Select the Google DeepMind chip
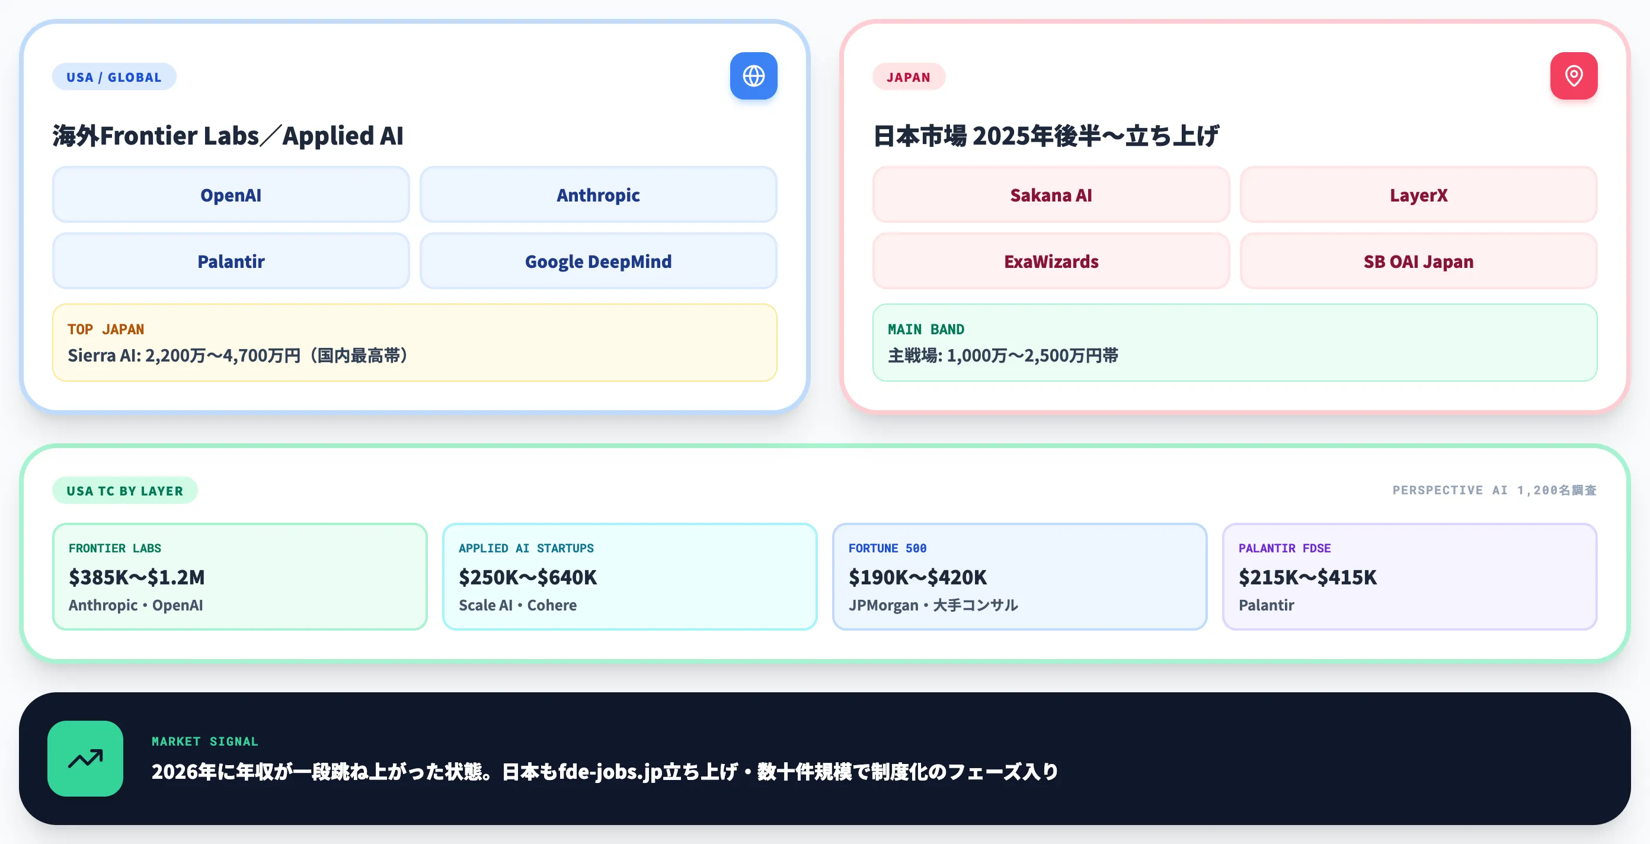1650x844 pixels. (x=597, y=261)
